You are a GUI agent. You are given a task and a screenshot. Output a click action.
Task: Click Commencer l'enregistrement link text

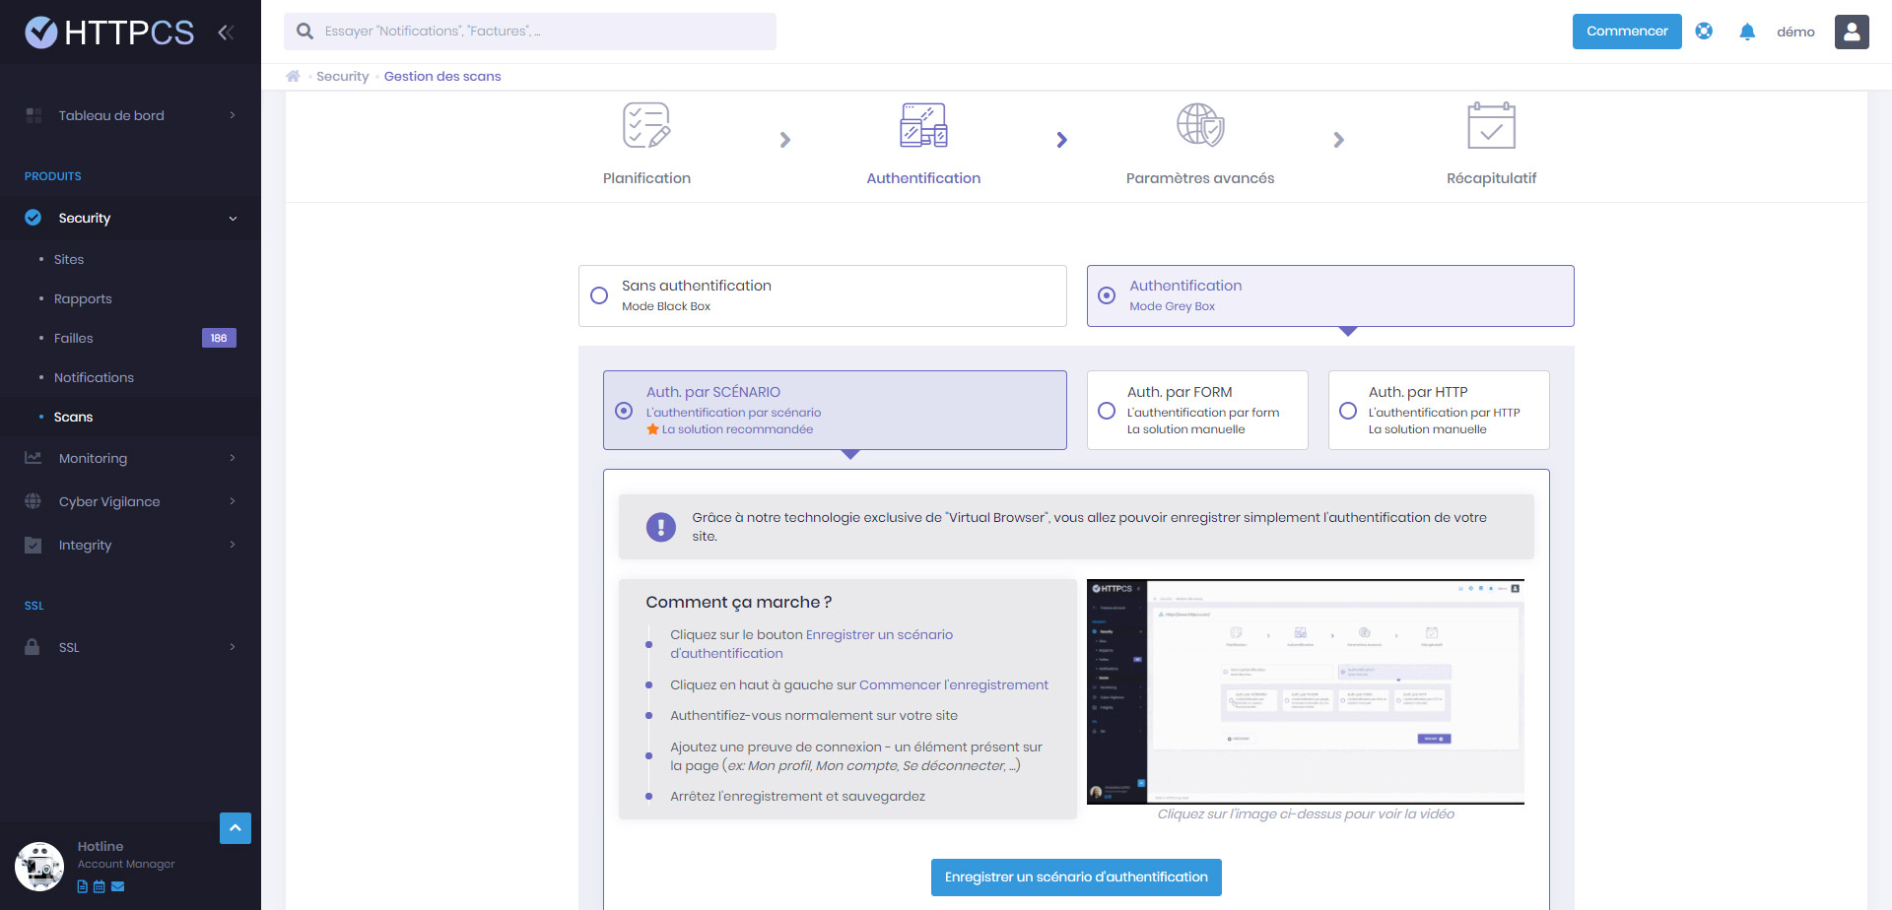pyautogui.click(x=954, y=684)
